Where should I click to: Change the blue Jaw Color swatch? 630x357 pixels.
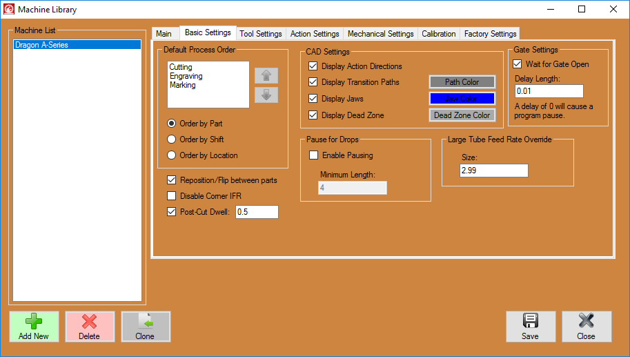point(462,99)
